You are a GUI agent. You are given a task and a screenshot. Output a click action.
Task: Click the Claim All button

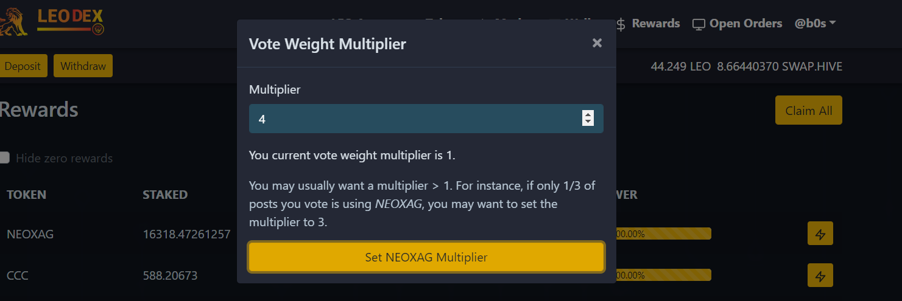point(808,110)
